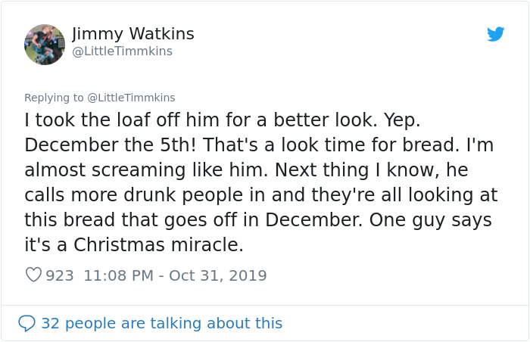Click the "Replying to" label

54,98
